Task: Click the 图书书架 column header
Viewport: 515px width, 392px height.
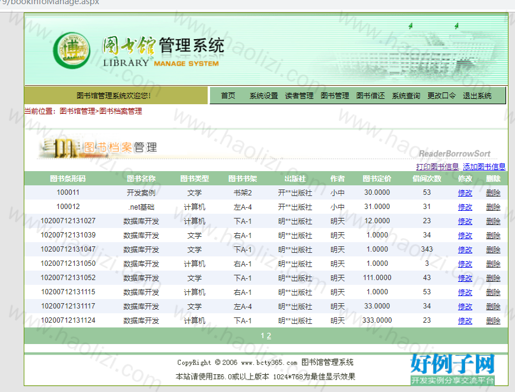Action: pos(243,179)
